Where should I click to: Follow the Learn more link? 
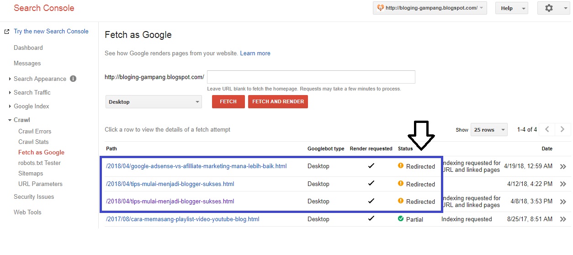click(x=255, y=53)
